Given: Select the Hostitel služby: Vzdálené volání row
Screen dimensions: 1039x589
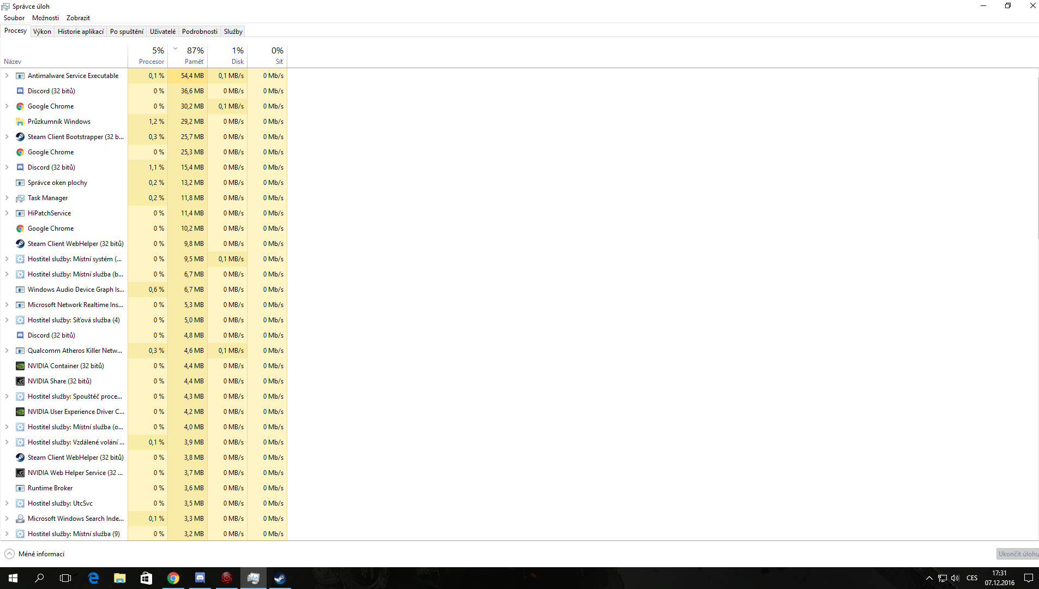Looking at the screenshot, I should (144, 442).
